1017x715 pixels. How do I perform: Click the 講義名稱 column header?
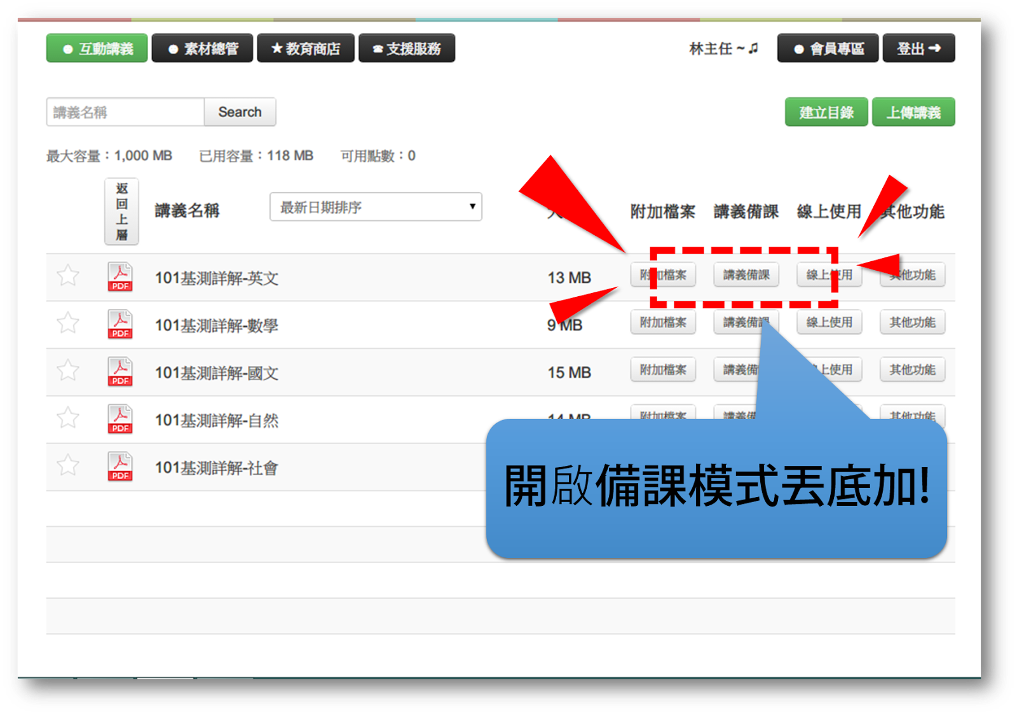pyautogui.click(x=188, y=211)
